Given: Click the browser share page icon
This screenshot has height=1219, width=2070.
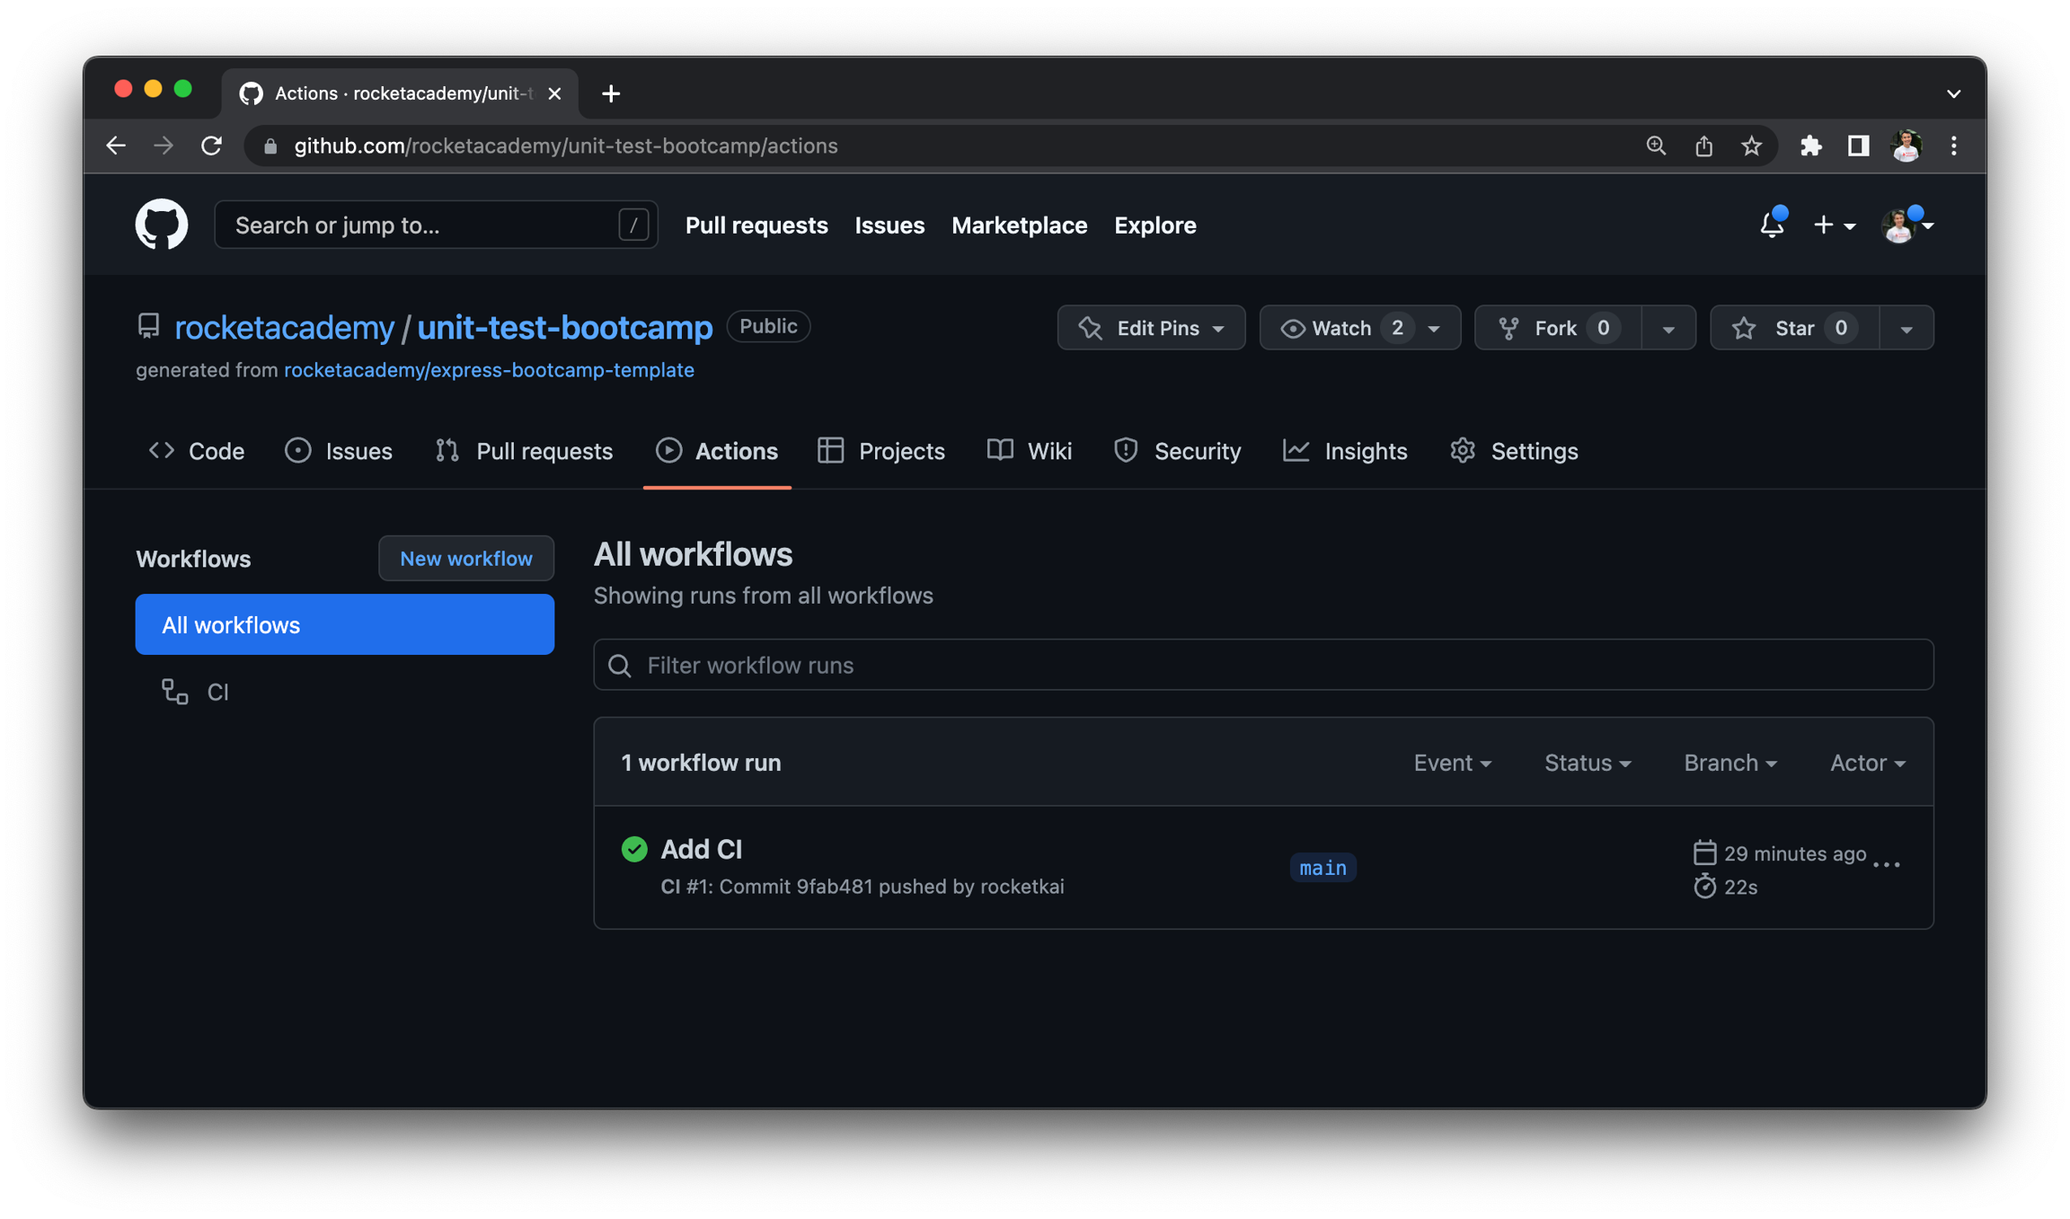Looking at the screenshot, I should [1703, 146].
